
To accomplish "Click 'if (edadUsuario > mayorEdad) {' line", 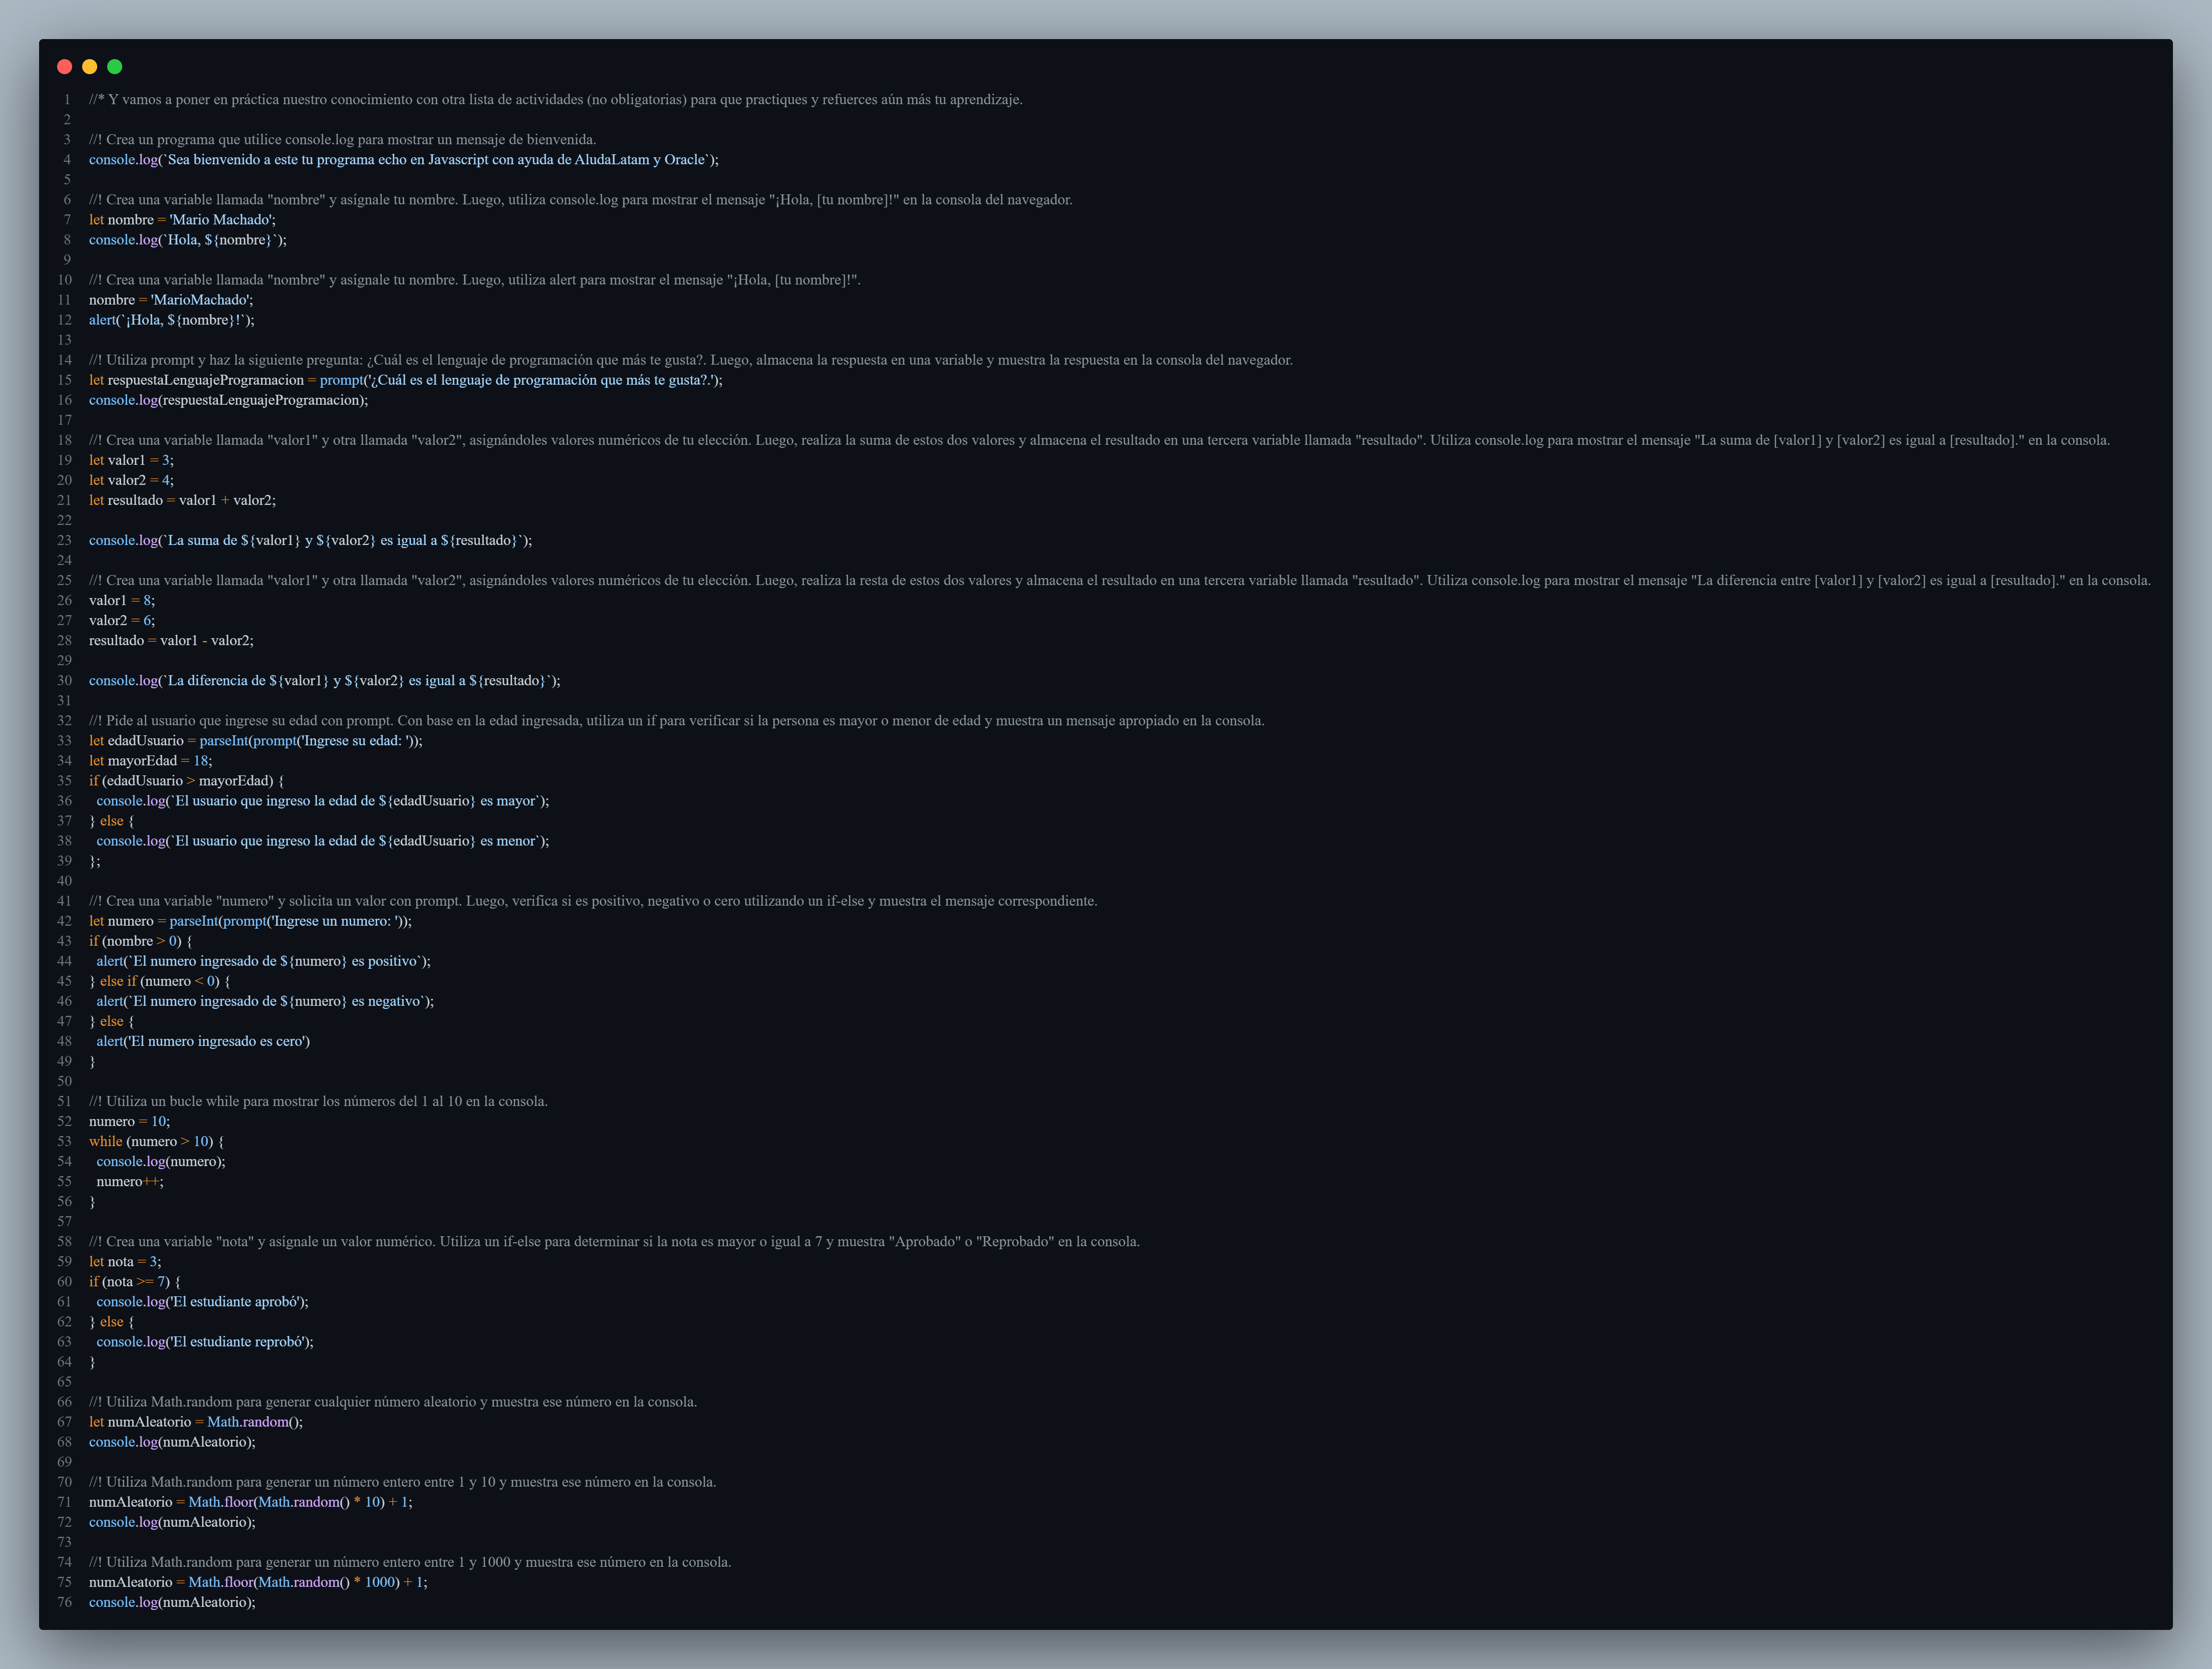I will coord(187,781).
